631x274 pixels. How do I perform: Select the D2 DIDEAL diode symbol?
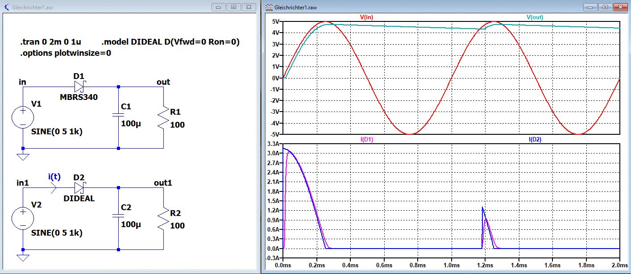coord(79,188)
